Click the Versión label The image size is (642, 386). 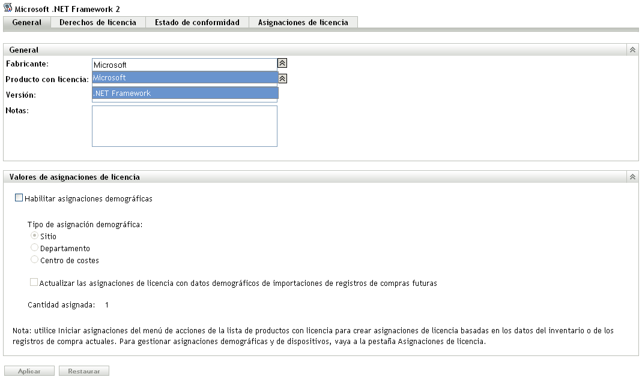(21, 95)
